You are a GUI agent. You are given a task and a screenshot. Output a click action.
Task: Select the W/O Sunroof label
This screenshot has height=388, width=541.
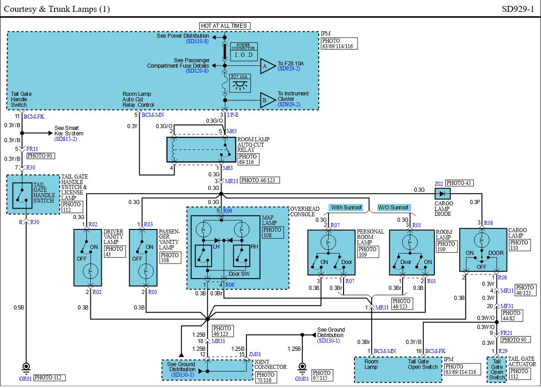click(x=393, y=208)
